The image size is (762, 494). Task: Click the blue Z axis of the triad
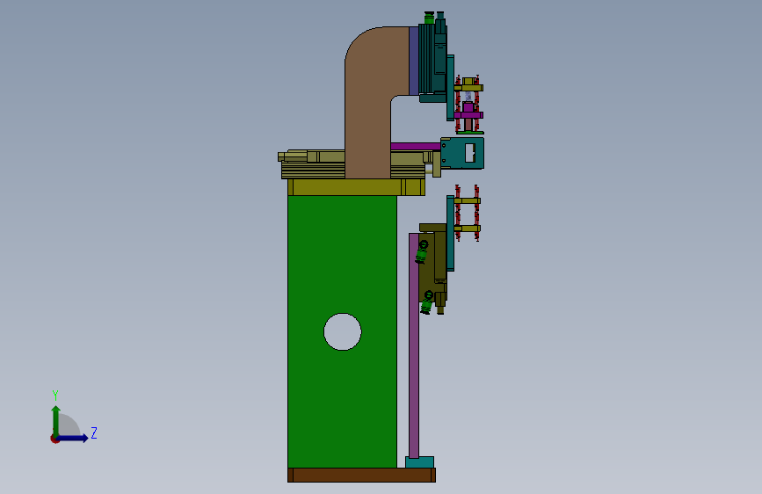73,438
